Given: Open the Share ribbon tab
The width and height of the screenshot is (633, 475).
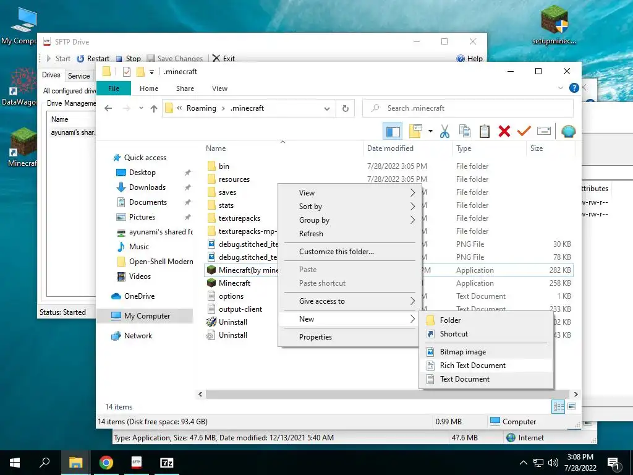Looking at the screenshot, I should click(185, 88).
